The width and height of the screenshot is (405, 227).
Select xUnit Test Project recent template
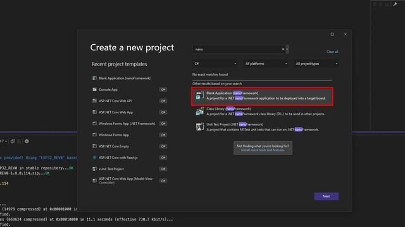click(x=129, y=169)
